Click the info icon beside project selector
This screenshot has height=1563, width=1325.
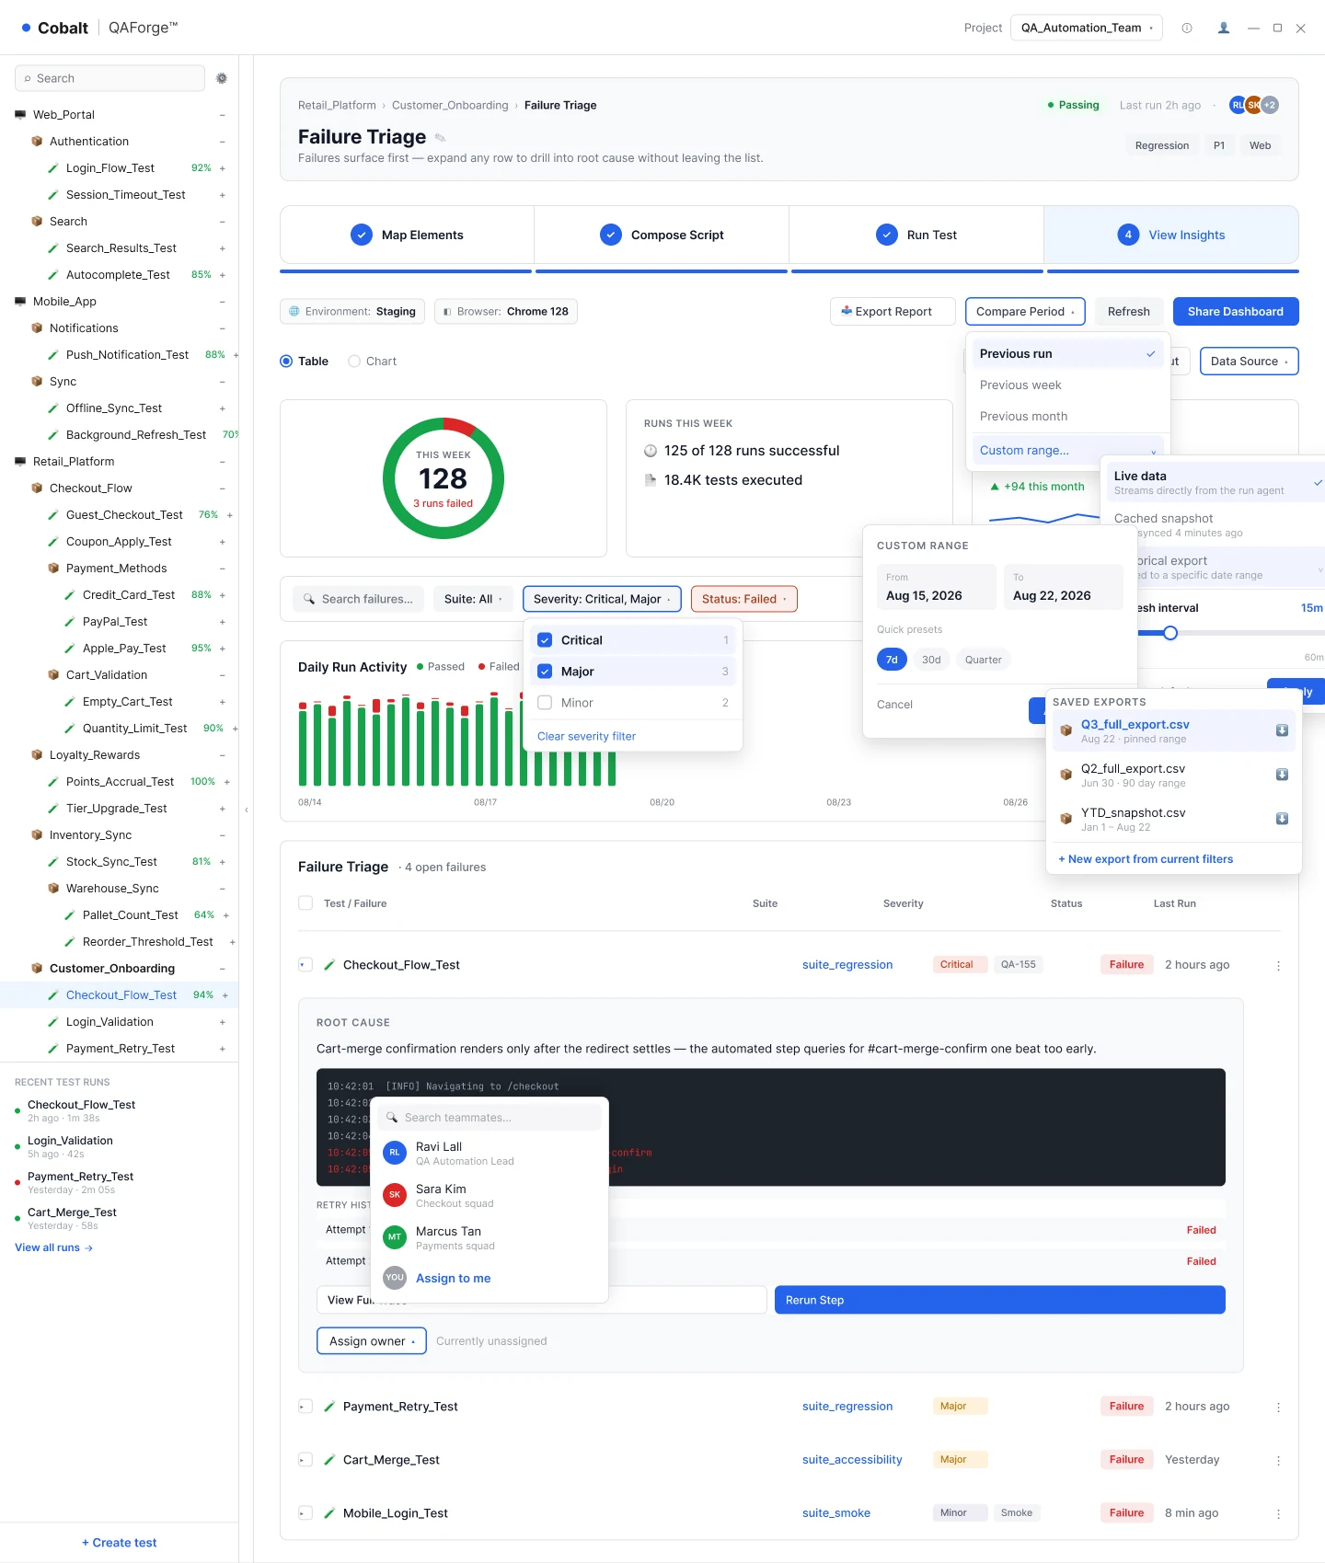(1187, 28)
